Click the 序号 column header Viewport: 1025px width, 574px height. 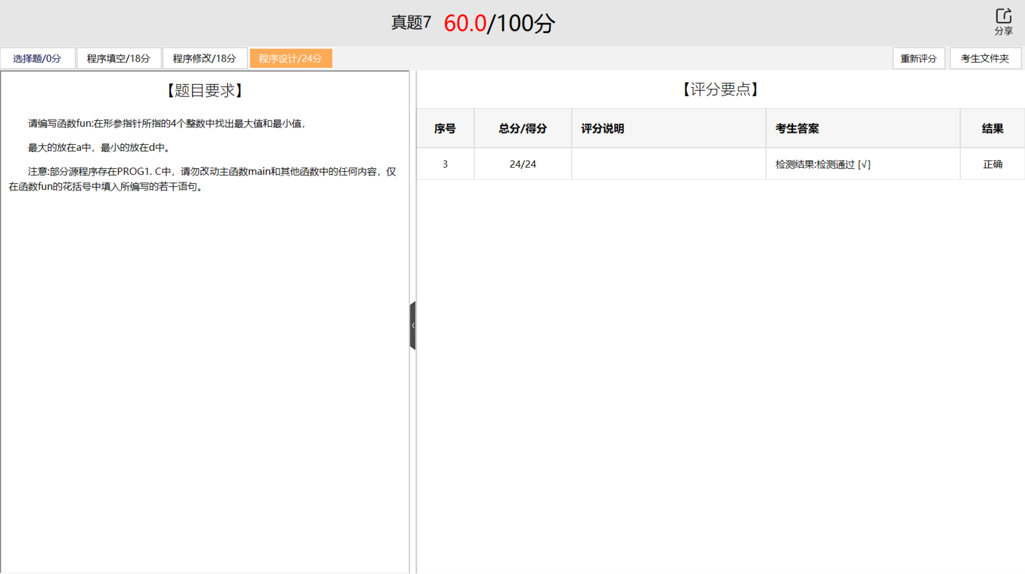445,129
